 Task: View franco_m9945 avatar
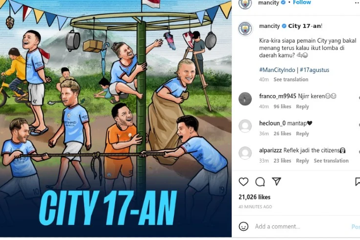(245, 99)
